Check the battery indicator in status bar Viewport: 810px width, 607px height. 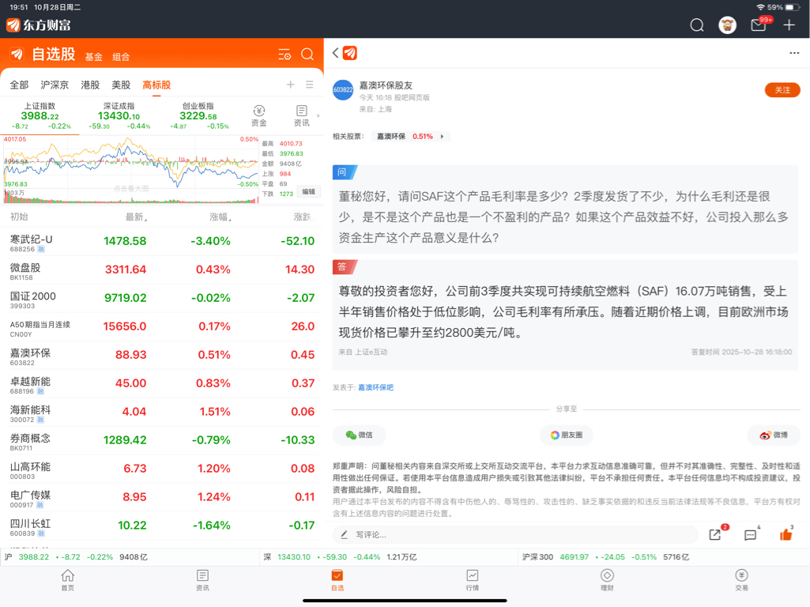coord(793,7)
